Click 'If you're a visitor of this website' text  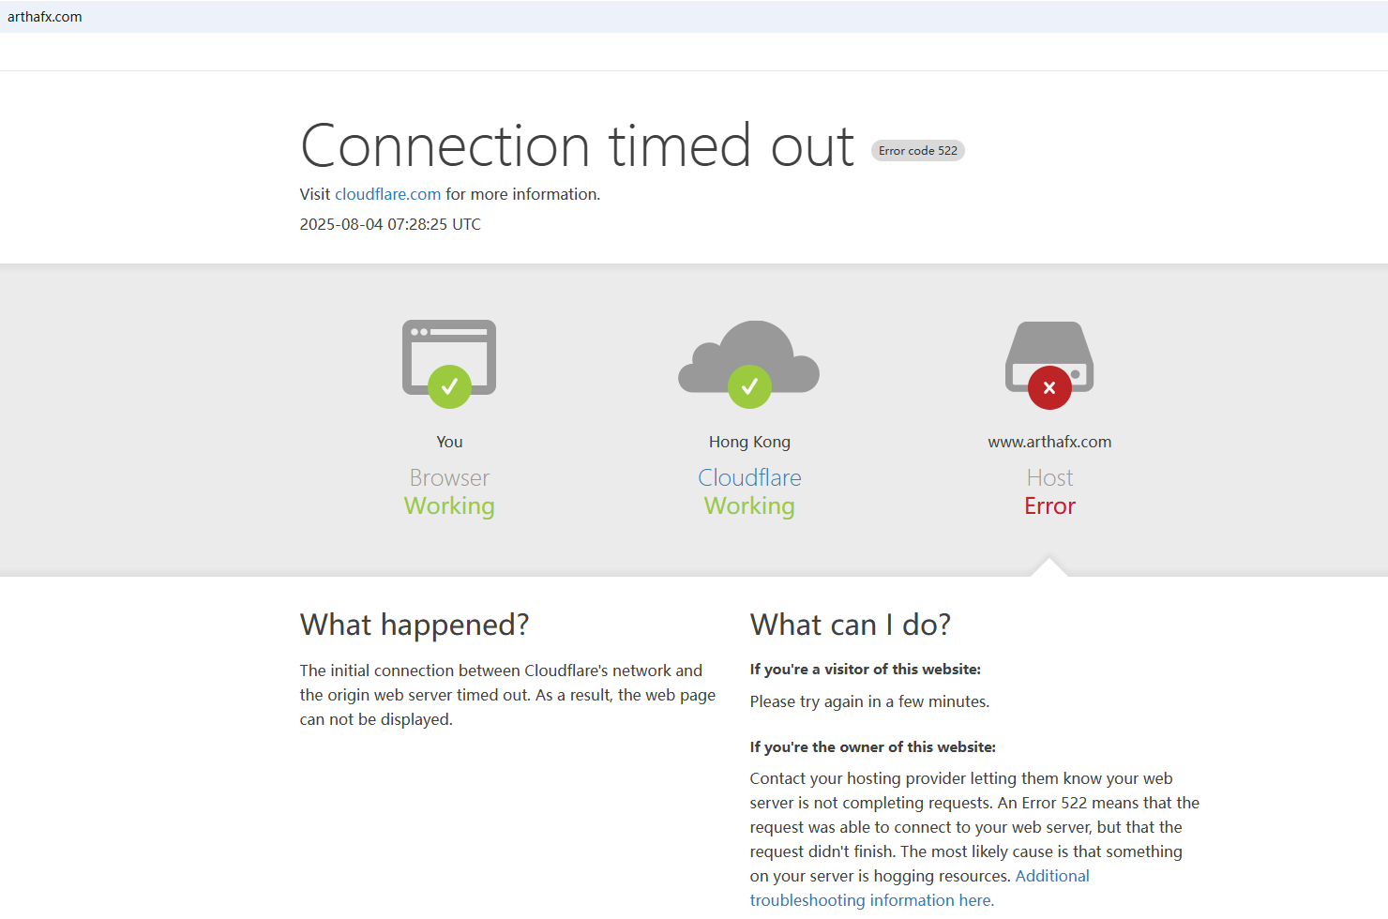pyautogui.click(x=866, y=670)
